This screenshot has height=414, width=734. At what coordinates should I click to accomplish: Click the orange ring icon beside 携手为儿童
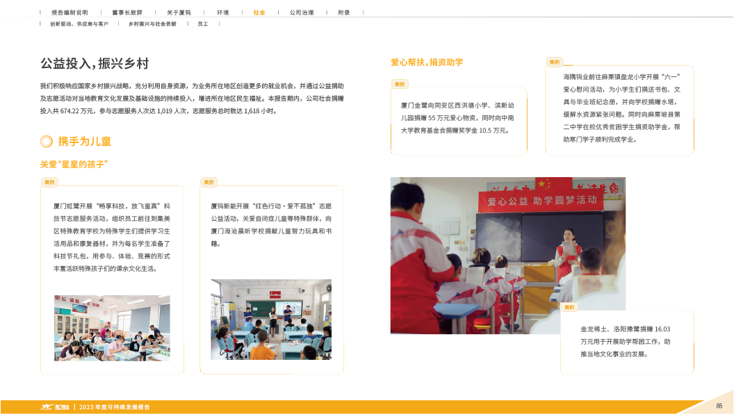tap(46, 142)
